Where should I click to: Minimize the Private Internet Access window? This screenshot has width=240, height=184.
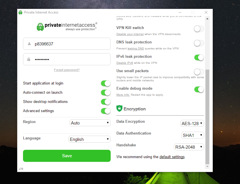(180, 12)
